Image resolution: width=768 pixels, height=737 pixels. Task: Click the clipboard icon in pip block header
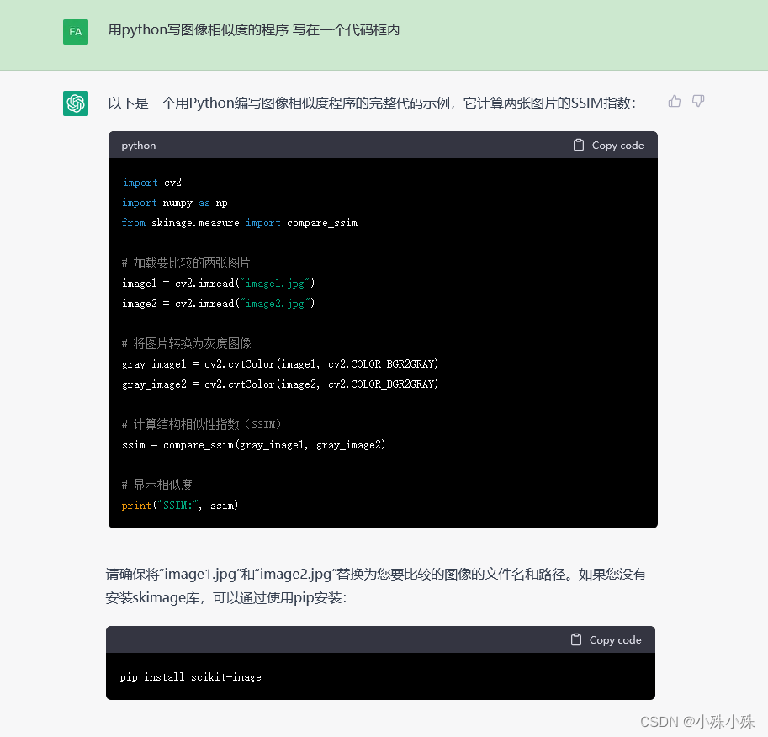576,639
